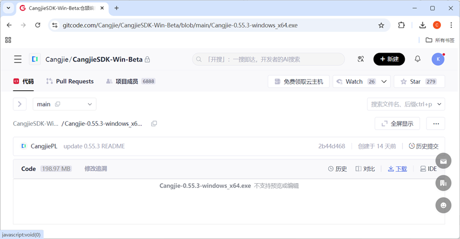Click the 新建 create button
Screen dimensions: 460x239
pos(389,59)
